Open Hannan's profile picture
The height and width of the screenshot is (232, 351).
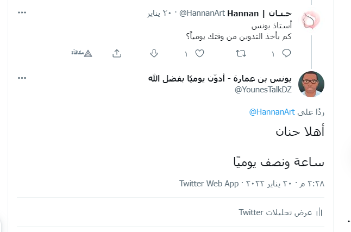pyautogui.click(x=312, y=21)
